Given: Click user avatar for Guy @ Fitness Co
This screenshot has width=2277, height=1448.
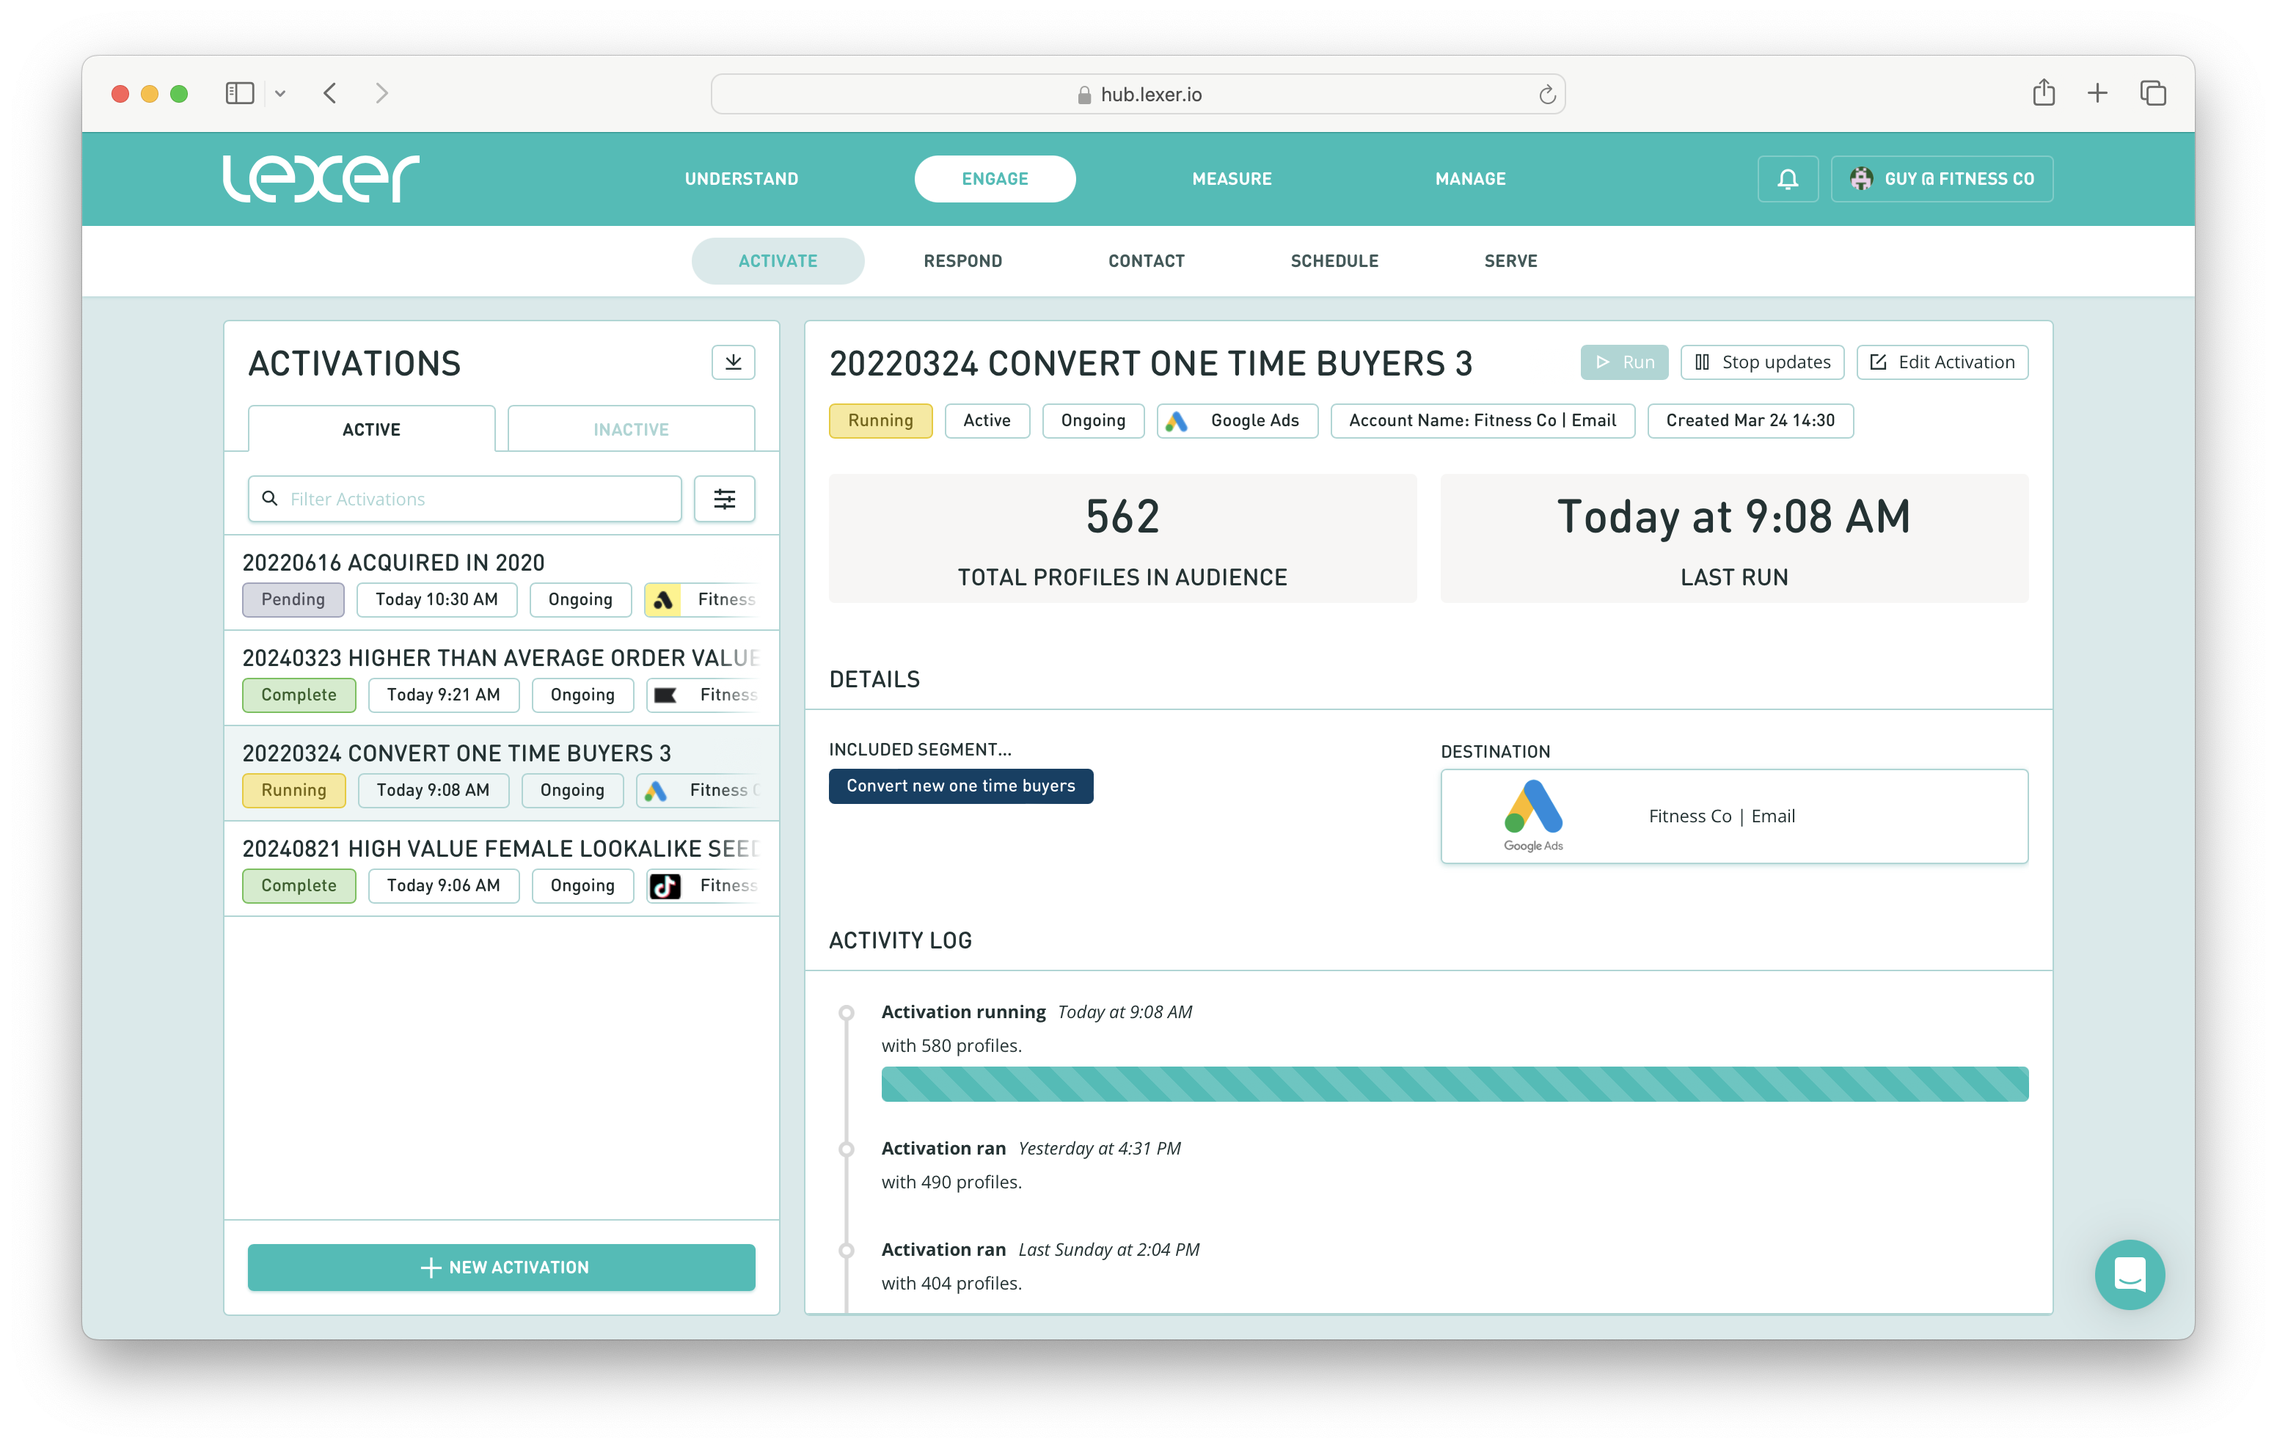Looking at the screenshot, I should click(x=1861, y=179).
